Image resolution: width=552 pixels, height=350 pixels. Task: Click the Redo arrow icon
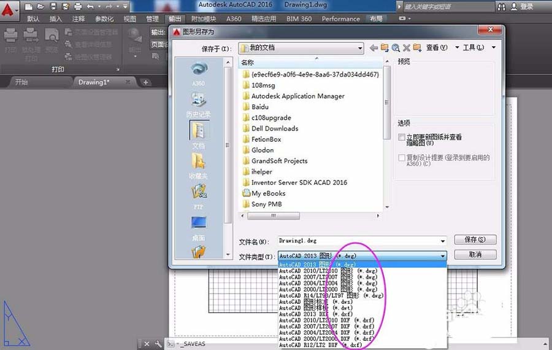pyautogui.click(x=109, y=6)
